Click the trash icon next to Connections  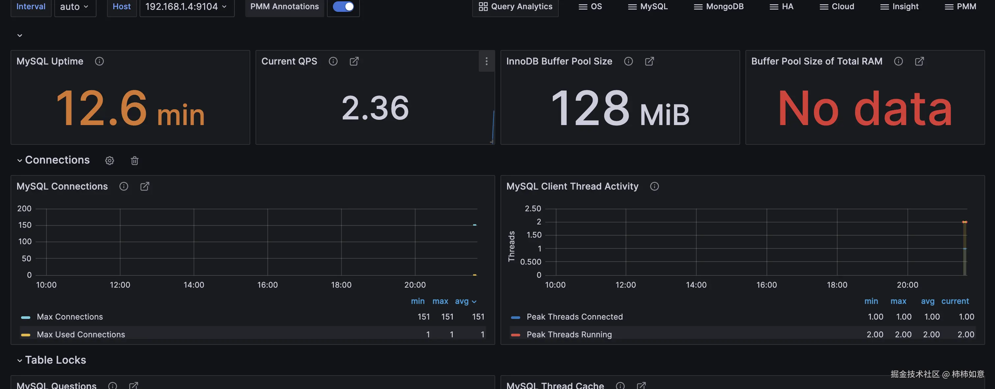pos(134,161)
